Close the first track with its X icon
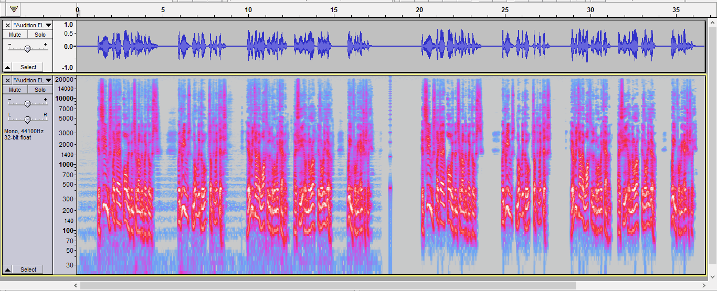717x291 pixels. tap(7, 25)
